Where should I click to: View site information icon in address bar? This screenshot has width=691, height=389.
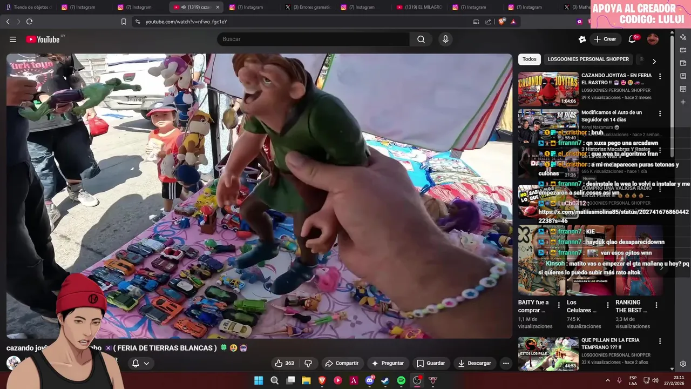pos(138,22)
